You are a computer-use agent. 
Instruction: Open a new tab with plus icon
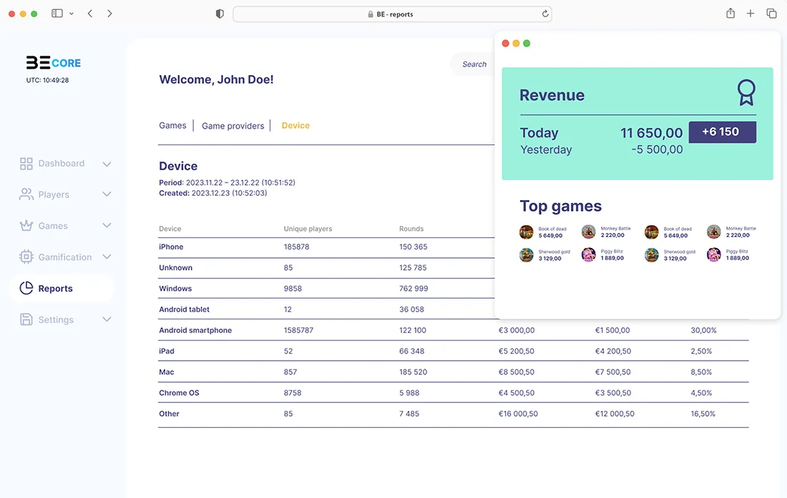click(751, 14)
